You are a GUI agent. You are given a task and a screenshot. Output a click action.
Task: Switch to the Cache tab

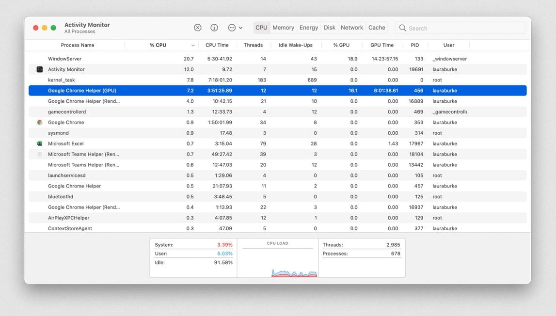(x=377, y=28)
